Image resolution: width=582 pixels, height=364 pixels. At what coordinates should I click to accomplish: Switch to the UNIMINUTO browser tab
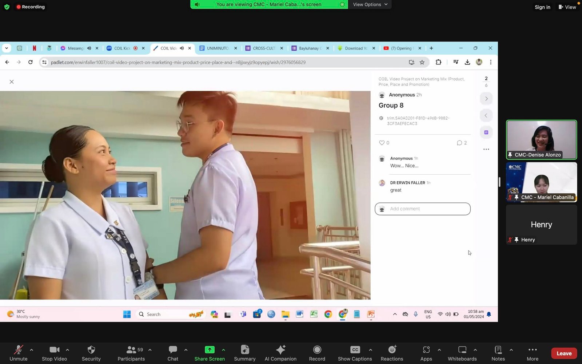click(x=218, y=48)
